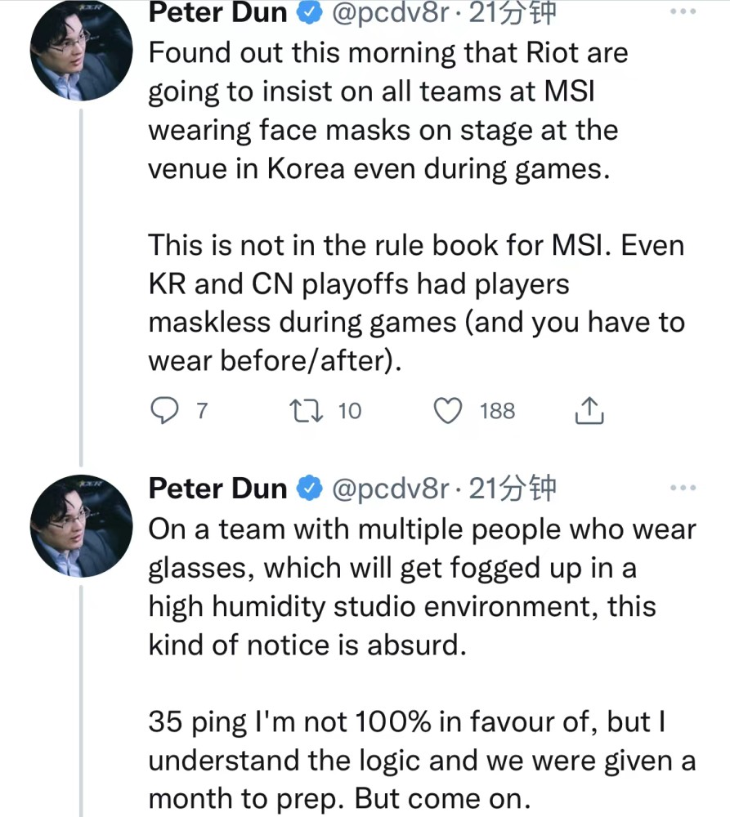Click Peter Dun's name on the fogged glasses tweet
The width and height of the screenshot is (730, 817).
(217, 489)
